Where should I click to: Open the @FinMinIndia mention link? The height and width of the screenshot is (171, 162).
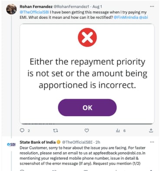click(x=126, y=17)
